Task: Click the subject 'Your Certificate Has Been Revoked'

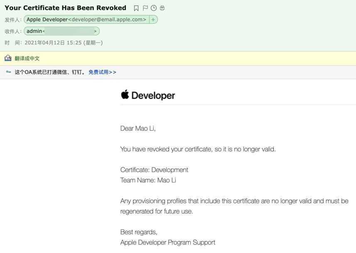Action: click(65, 8)
